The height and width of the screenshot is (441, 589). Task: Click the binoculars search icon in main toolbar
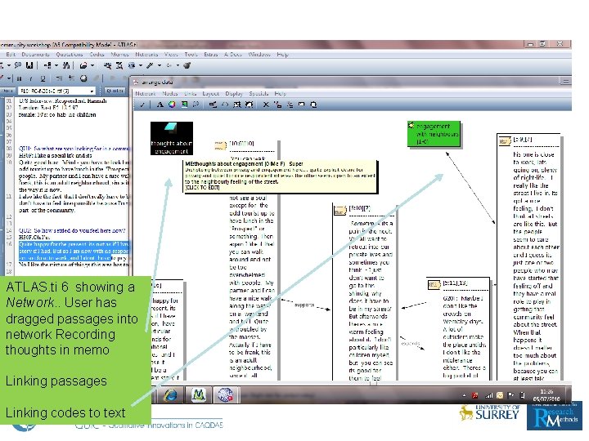click(66, 65)
